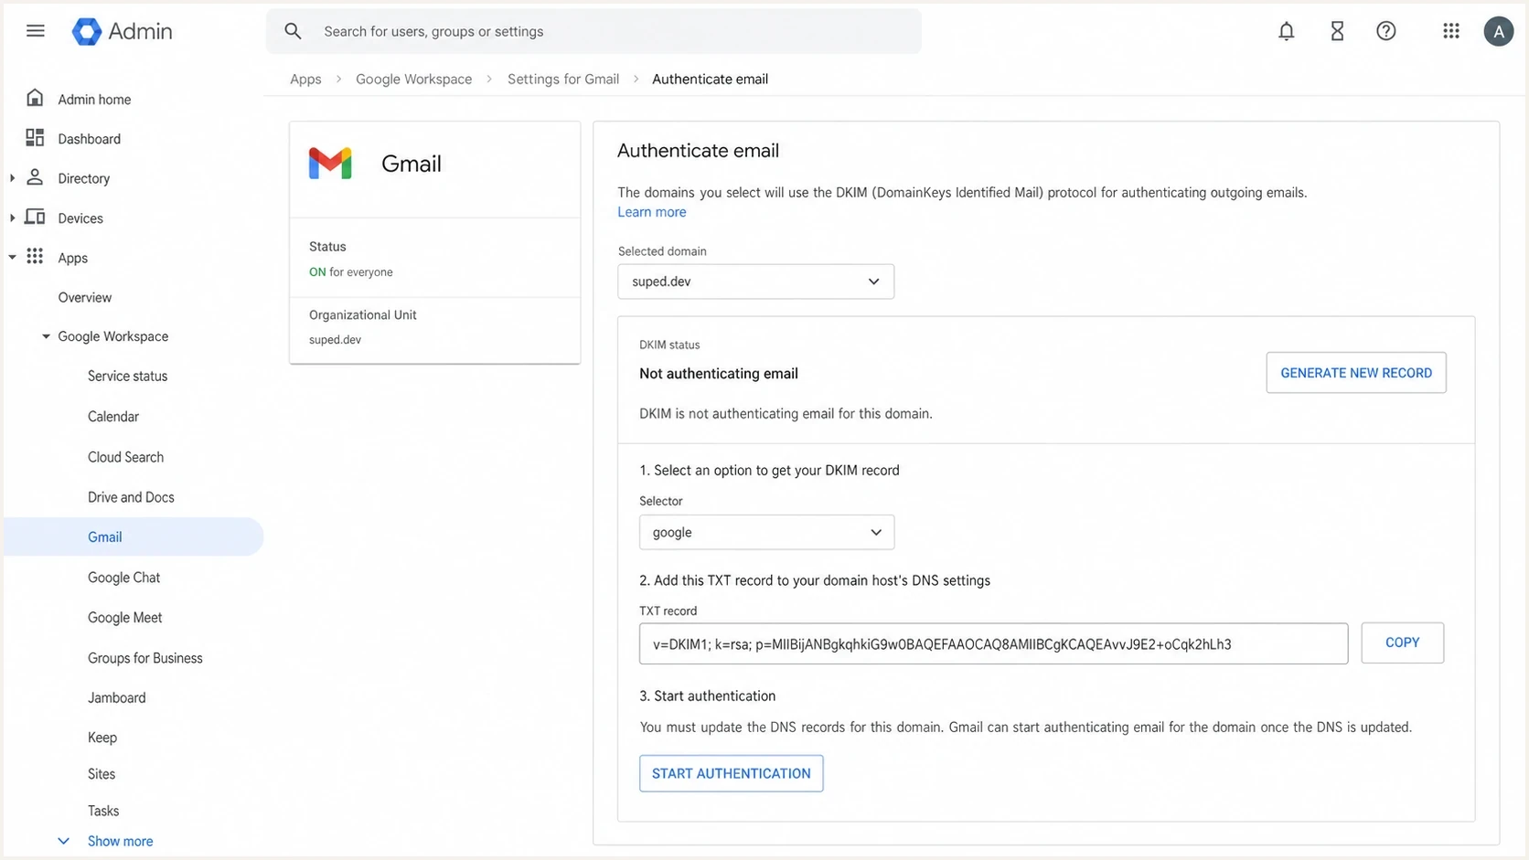The height and width of the screenshot is (860, 1529).
Task: Collapse the Google Workspace section arrow
Action: click(x=46, y=336)
